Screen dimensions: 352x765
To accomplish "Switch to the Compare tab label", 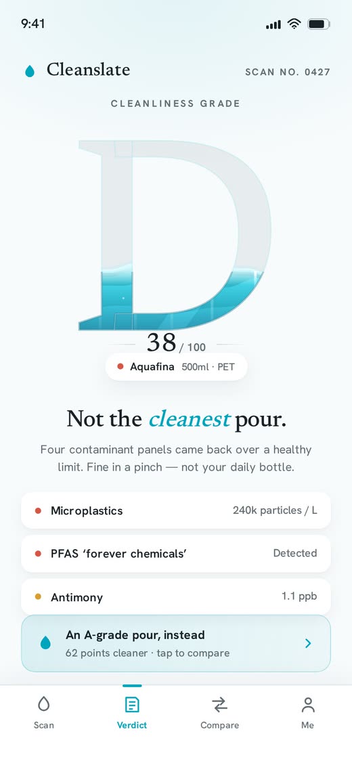I will coord(220,725).
